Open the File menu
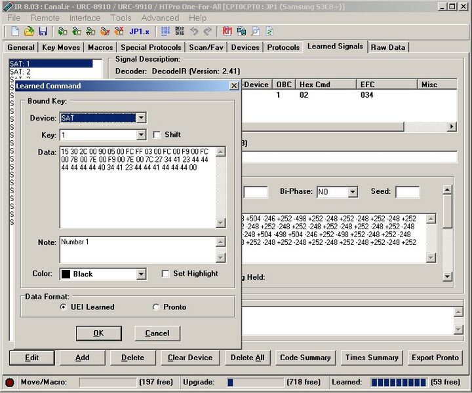Viewport: 472px width, 393px height. point(14,18)
